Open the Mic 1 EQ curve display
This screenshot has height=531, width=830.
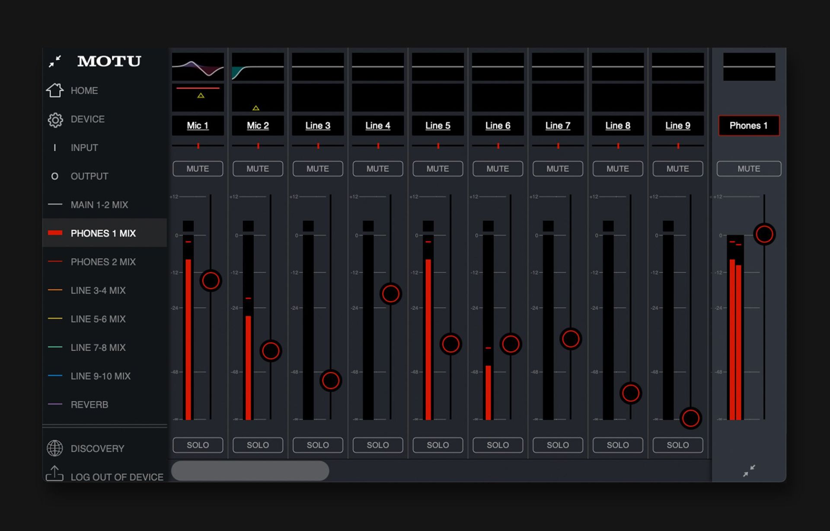(198, 67)
